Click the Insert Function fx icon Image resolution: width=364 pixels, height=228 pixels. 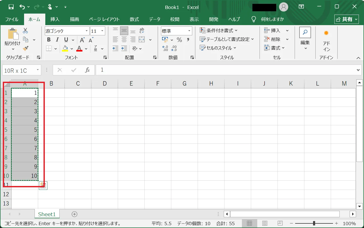tap(87, 70)
